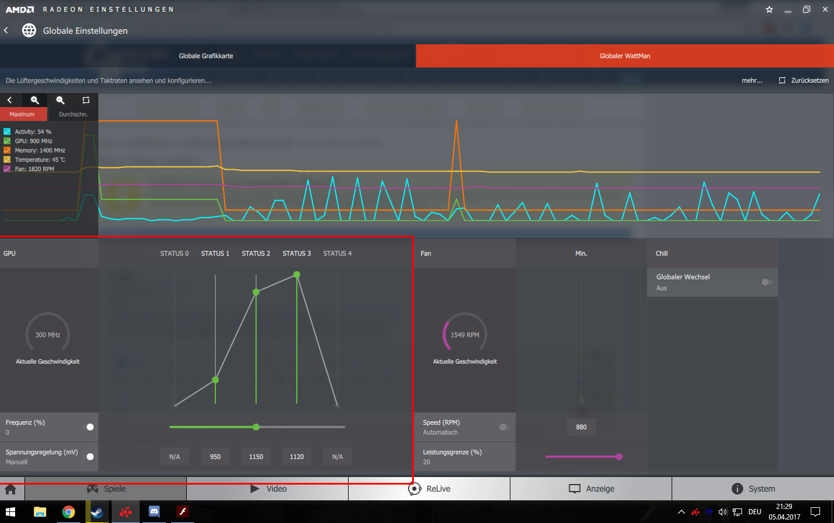Click the green Frequenz slider handle
The height and width of the screenshot is (523, 834).
[x=256, y=427]
